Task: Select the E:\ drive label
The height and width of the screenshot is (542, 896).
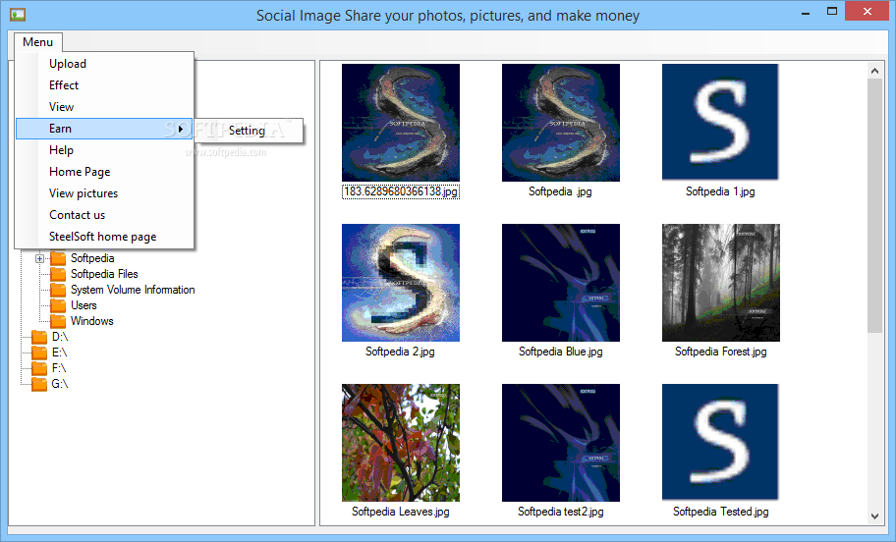Action: 59,352
